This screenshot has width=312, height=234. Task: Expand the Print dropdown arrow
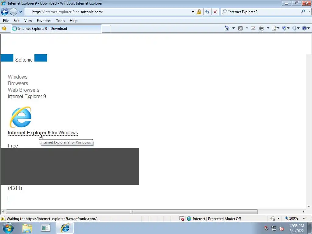pyautogui.click(x=268, y=28)
